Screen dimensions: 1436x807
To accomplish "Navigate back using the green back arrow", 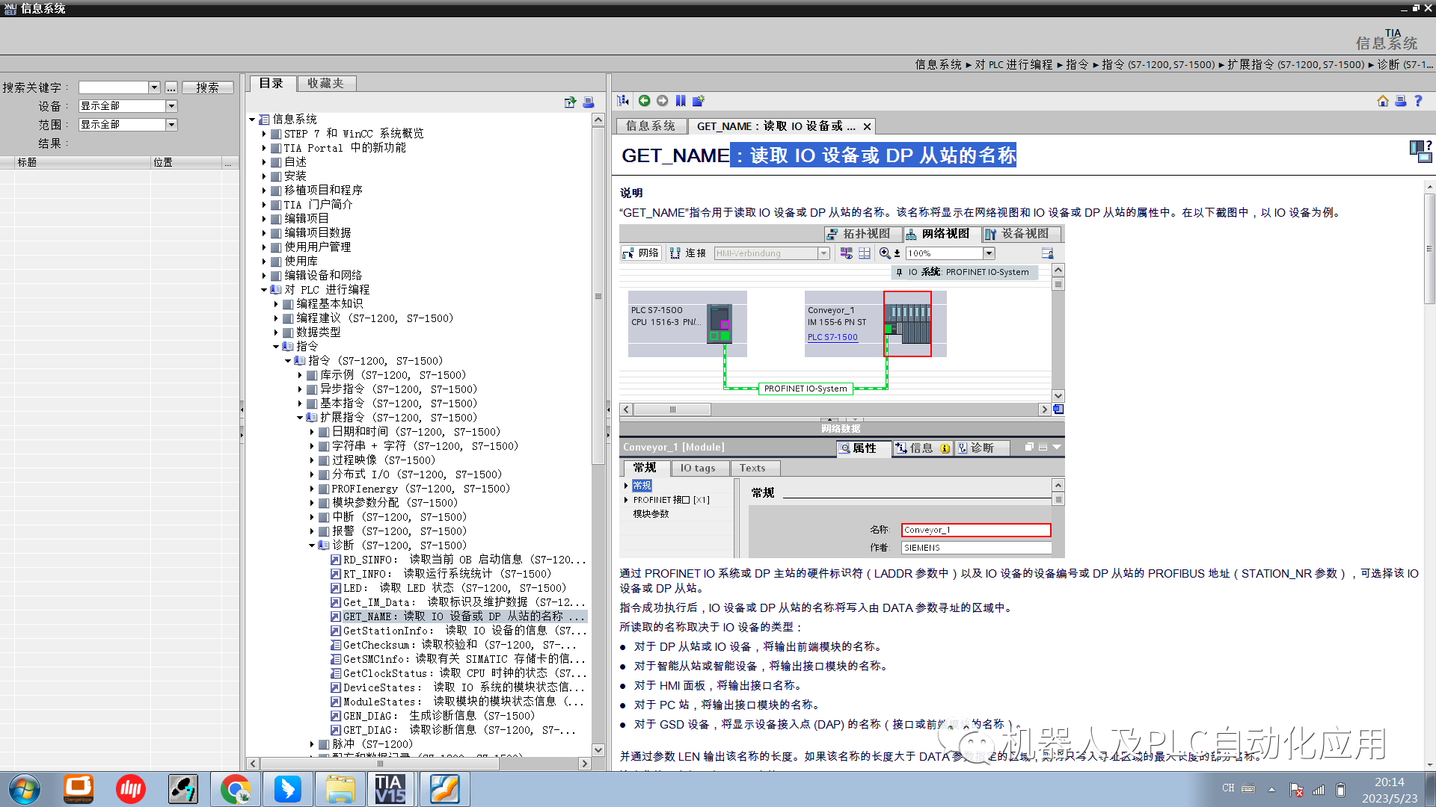I will tap(645, 100).
